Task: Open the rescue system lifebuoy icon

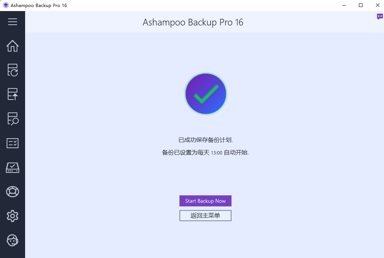Action: click(x=13, y=192)
